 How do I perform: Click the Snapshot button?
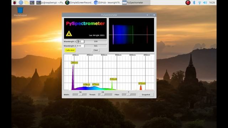[146, 95]
